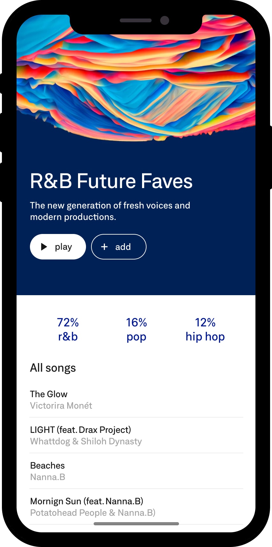
Task: Open artist Victorira Monét
Action: [61, 406]
